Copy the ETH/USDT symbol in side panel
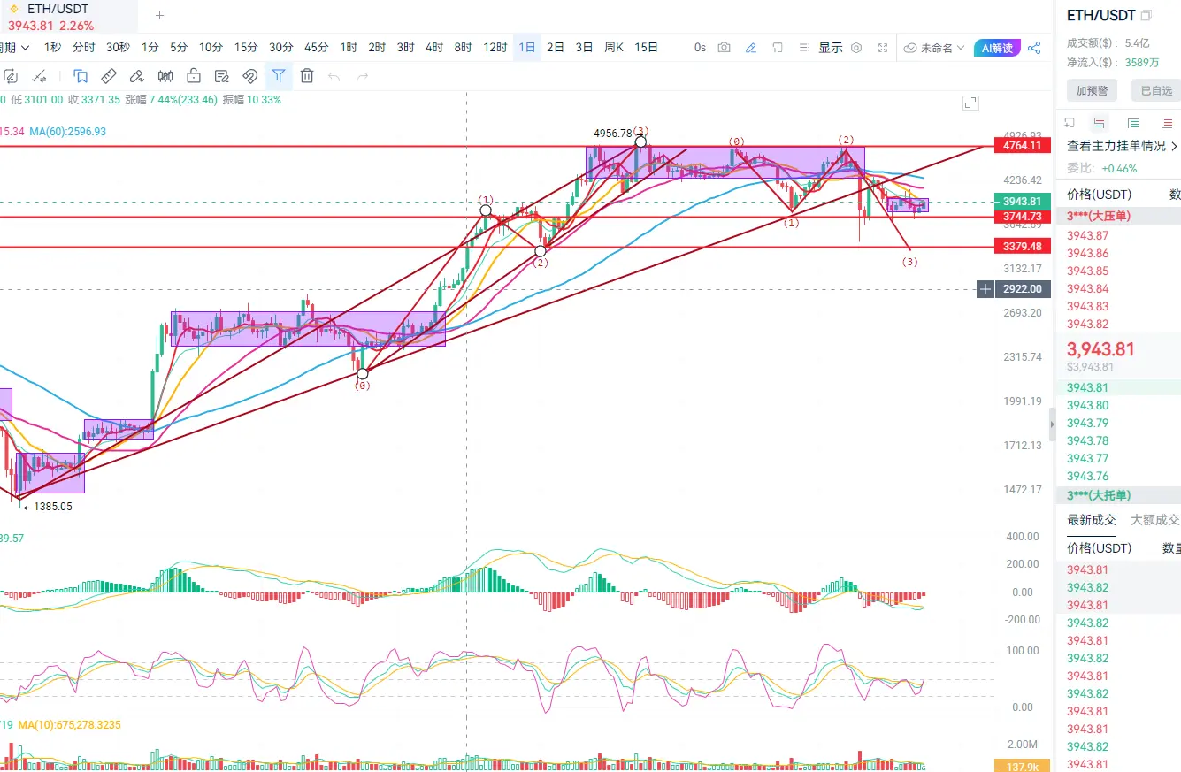1181x772 pixels. coord(1146,16)
